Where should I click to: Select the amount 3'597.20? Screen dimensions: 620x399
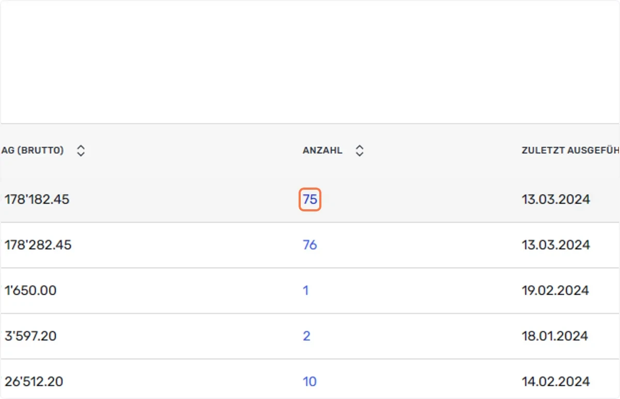(x=30, y=336)
